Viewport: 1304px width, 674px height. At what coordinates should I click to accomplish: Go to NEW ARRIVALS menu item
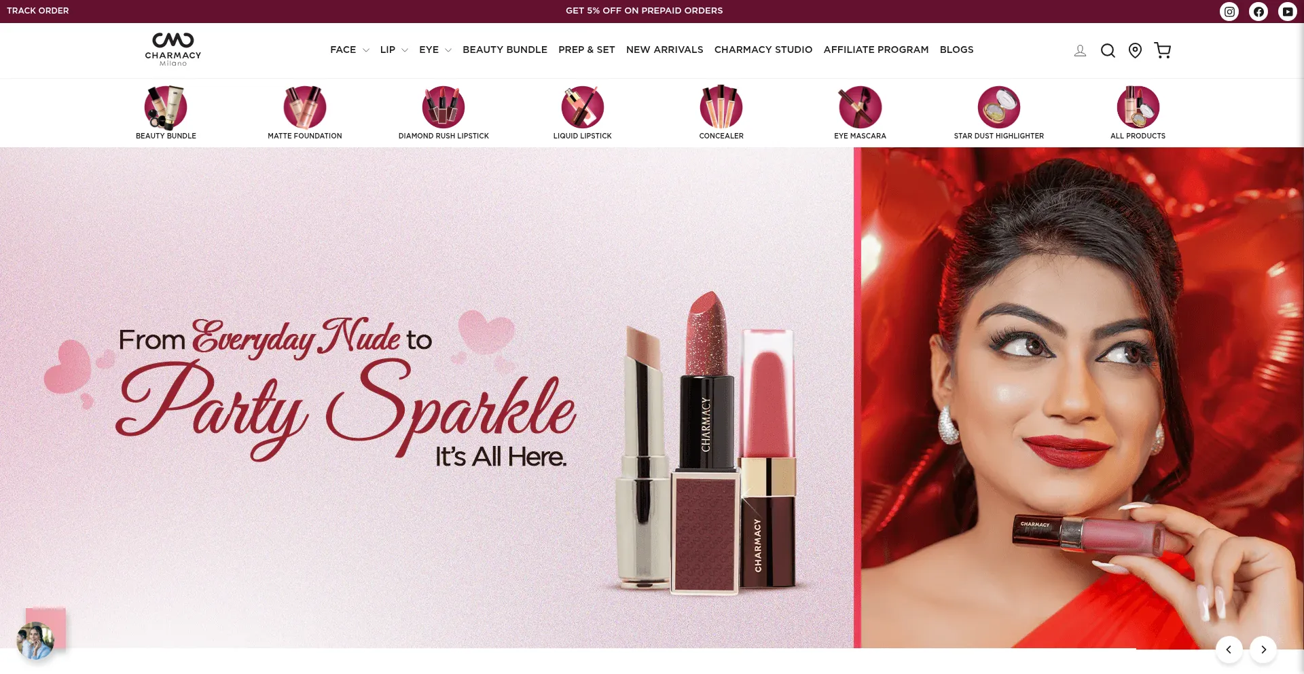coord(664,50)
